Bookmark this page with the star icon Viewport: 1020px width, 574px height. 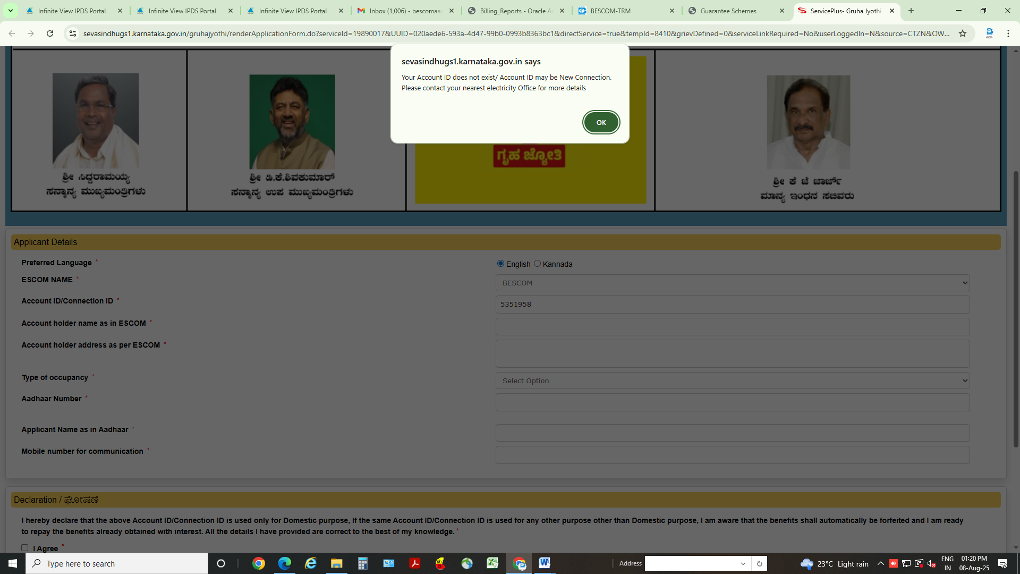pyautogui.click(x=963, y=33)
